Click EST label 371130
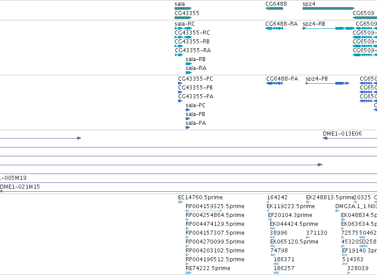 [x=317, y=233]
